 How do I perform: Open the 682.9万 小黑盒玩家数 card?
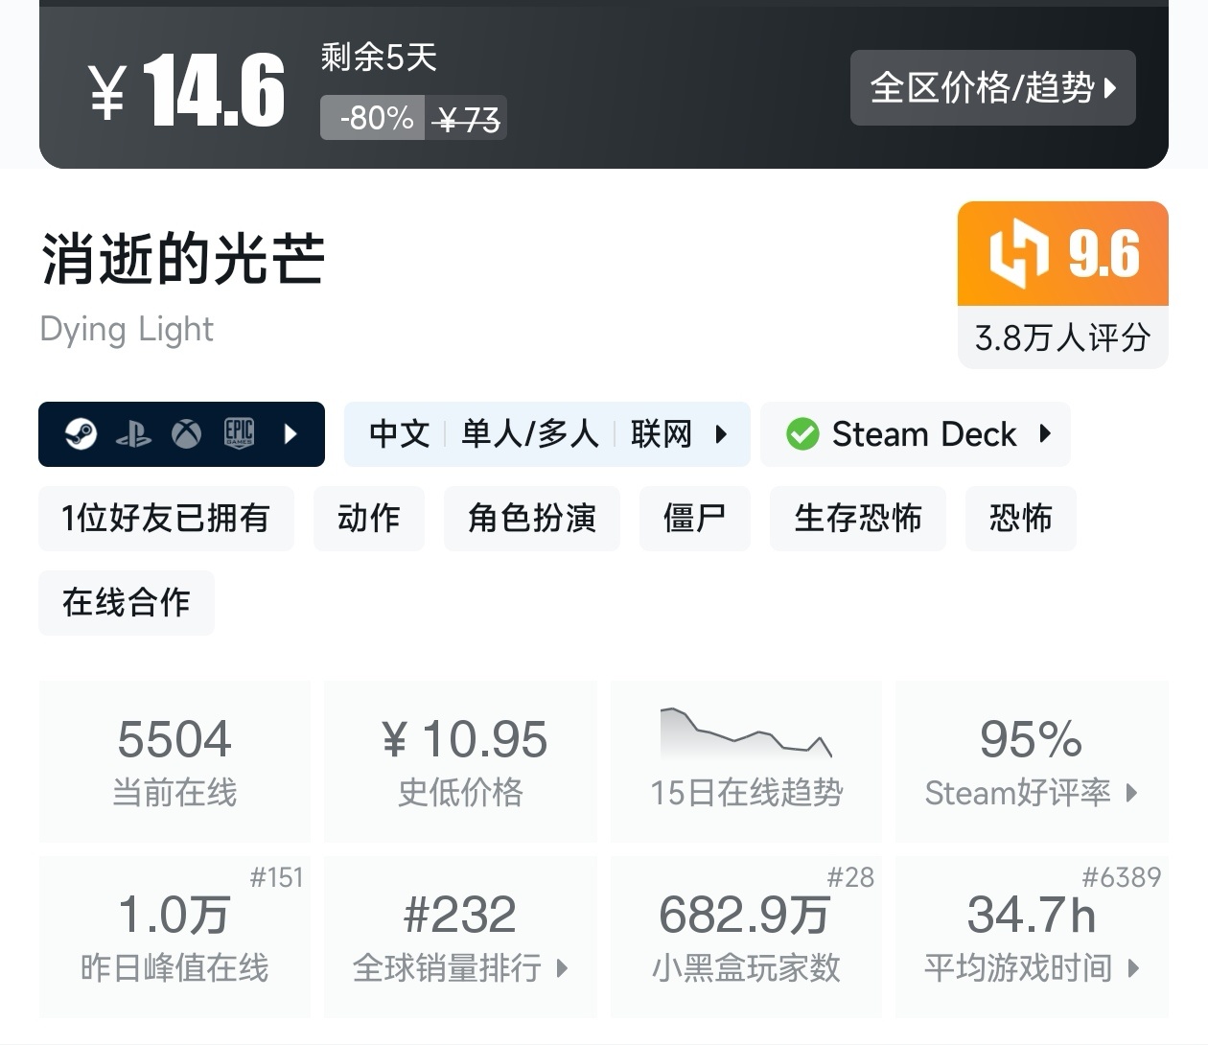[746, 938]
